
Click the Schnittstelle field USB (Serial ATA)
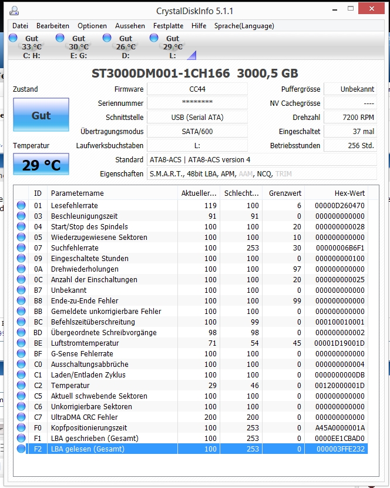(197, 118)
